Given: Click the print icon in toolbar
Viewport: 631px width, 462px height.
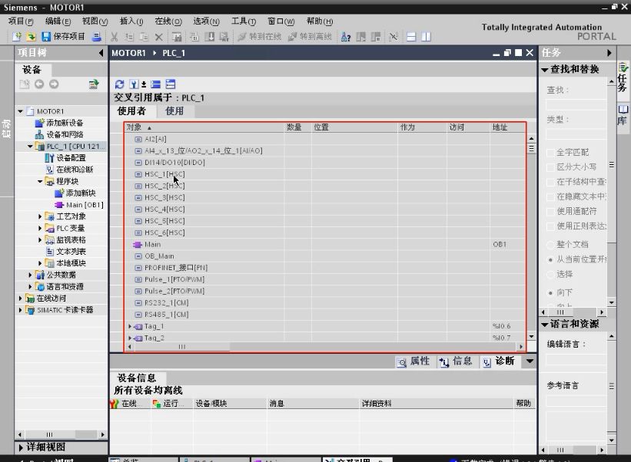Looking at the screenshot, I should coord(97,37).
